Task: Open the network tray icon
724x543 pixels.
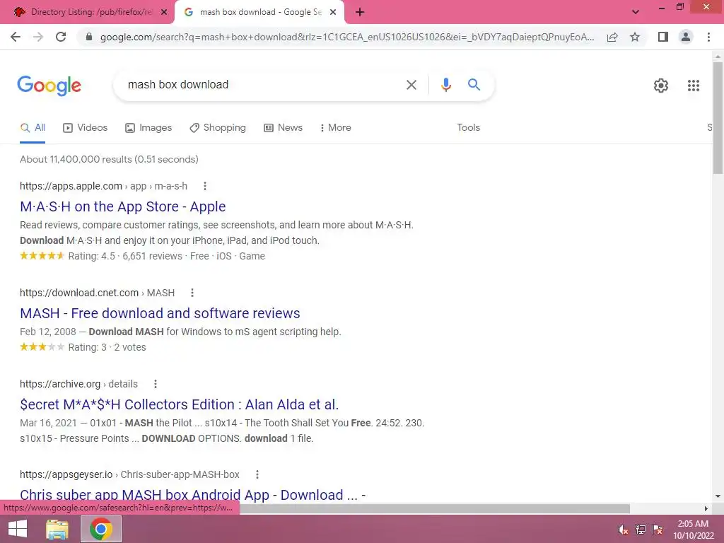Action: pos(641,530)
